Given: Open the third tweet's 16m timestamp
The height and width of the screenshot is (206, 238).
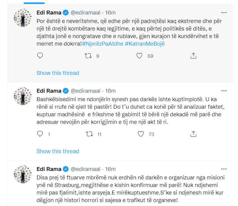Looking at the screenshot, I should pos(110,169).
